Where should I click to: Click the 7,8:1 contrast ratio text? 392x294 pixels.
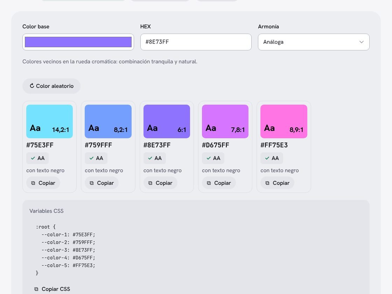238,130
